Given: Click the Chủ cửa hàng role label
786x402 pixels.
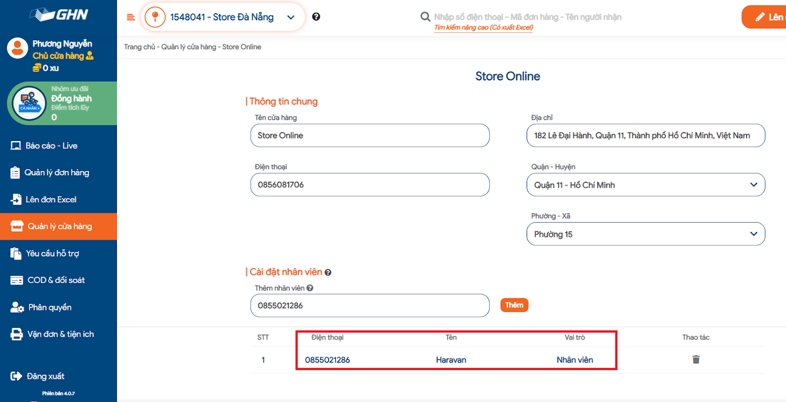Looking at the screenshot, I should (x=58, y=56).
